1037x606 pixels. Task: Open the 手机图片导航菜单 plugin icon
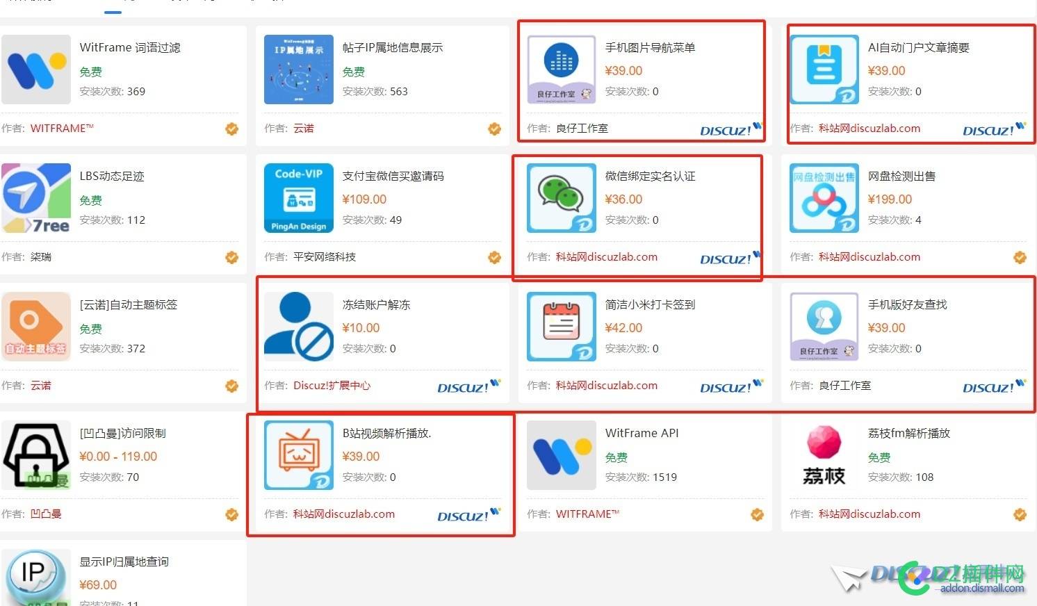pos(562,69)
